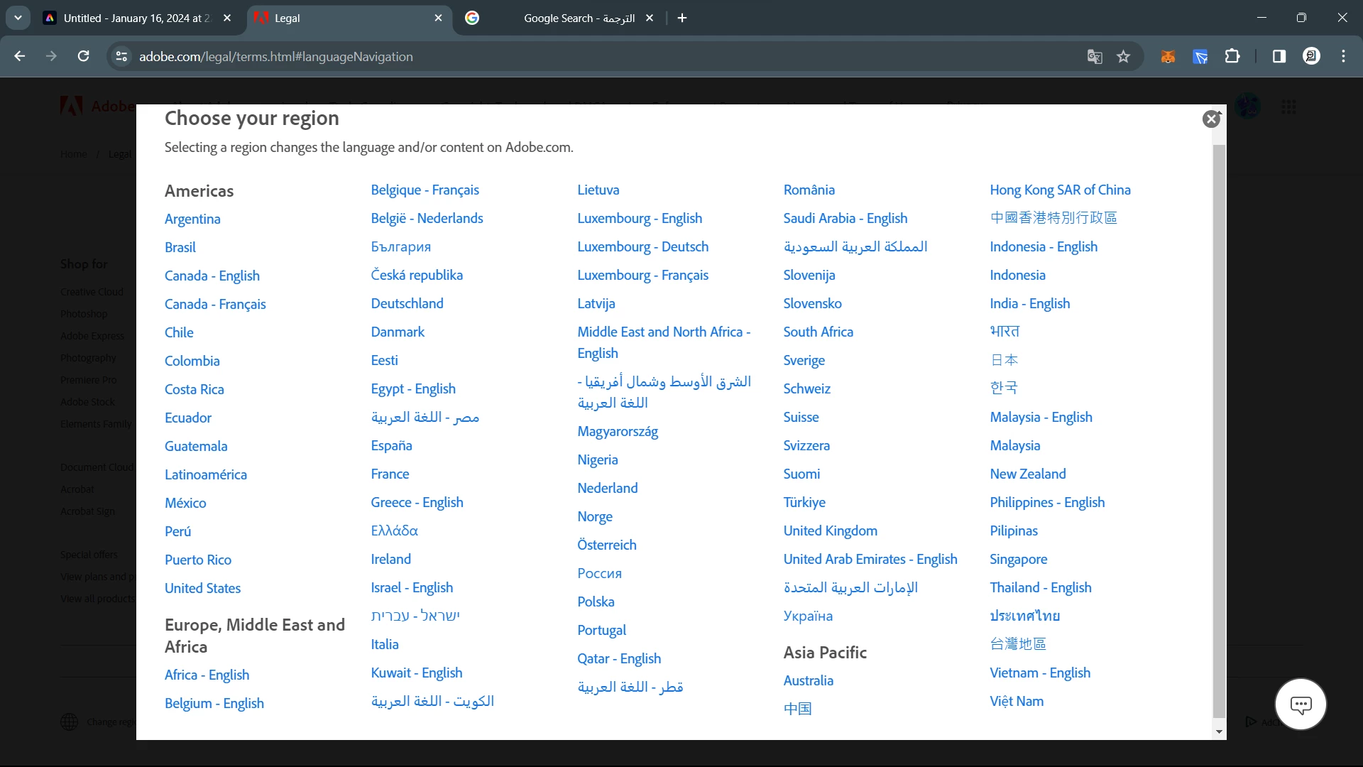Pick the Australia region link
The image size is (1363, 767).
(x=808, y=681)
